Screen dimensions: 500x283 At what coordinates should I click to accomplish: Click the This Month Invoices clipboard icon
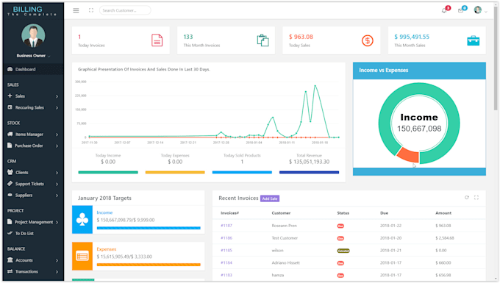point(262,40)
